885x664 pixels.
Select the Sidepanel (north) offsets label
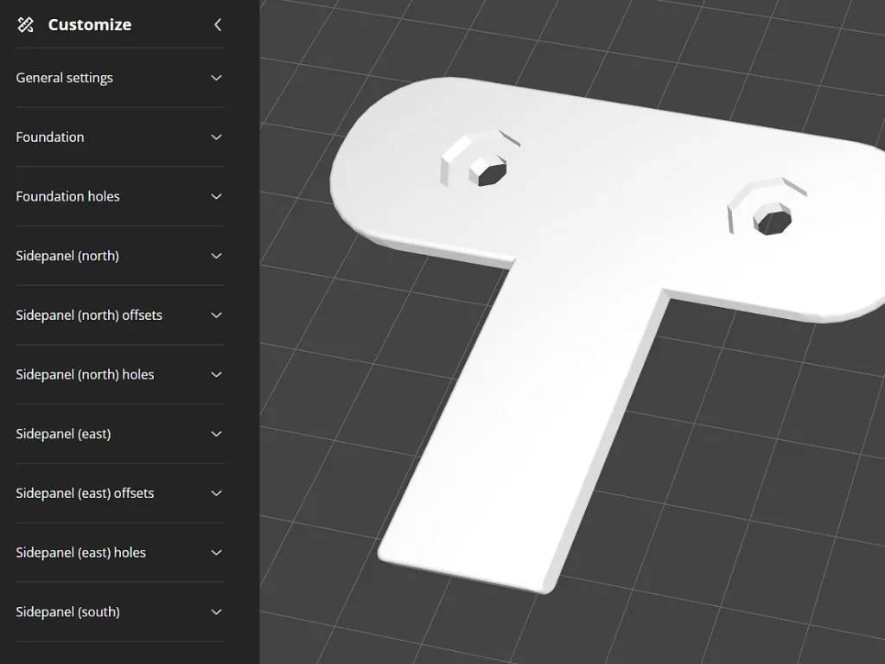pyautogui.click(x=89, y=315)
